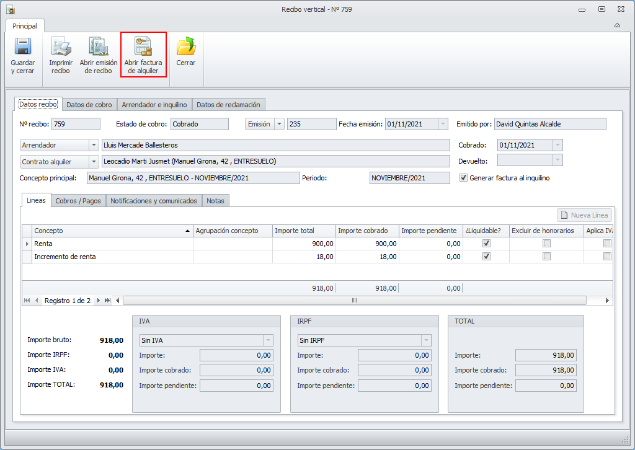Go to the first record in navigator

tap(27, 301)
